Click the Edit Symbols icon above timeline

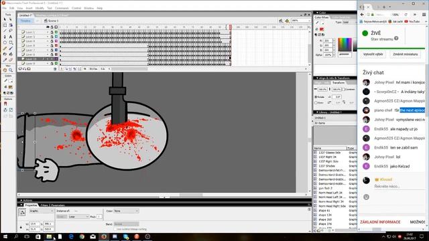pos(287,21)
